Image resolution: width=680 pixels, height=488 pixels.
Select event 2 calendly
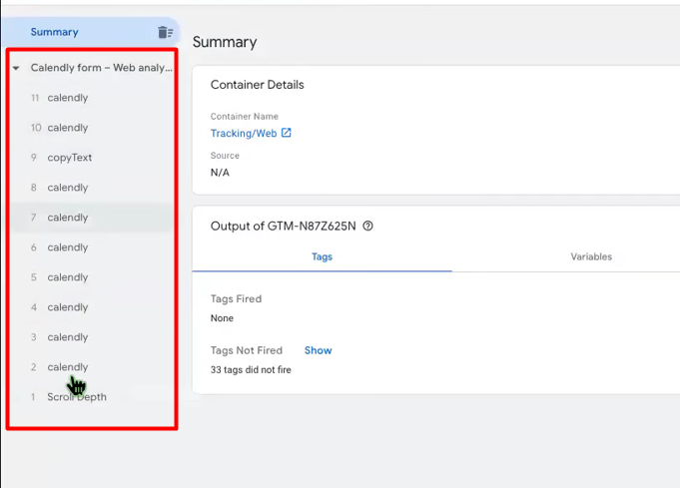click(x=67, y=367)
